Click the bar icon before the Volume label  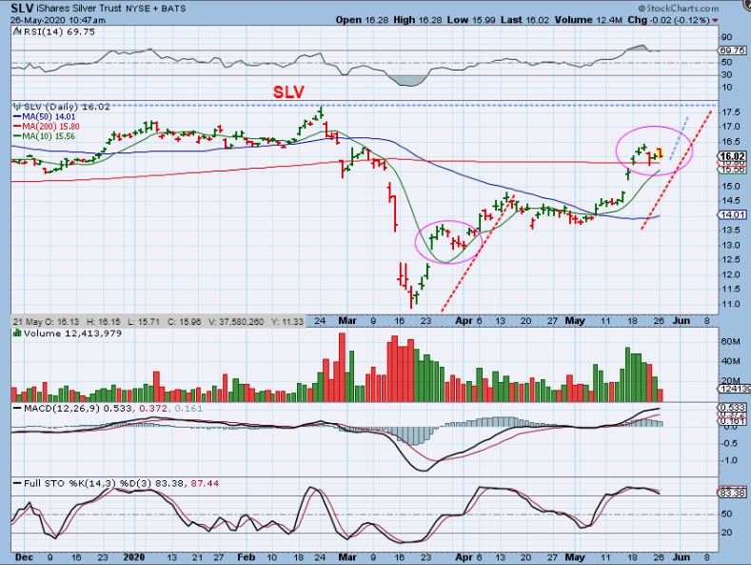(18, 333)
